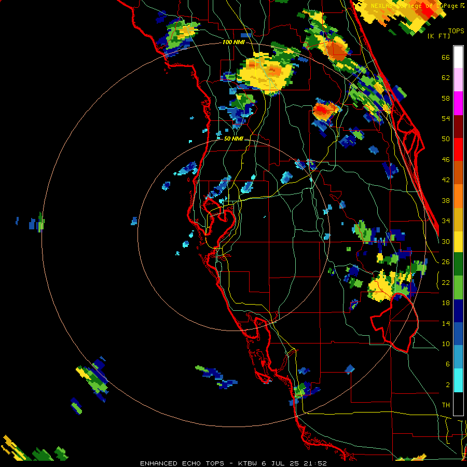Click the '6 JUL 25 21:52' timestamp
Image resolution: width=467 pixels, height=467 pixels.
[294, 463]
